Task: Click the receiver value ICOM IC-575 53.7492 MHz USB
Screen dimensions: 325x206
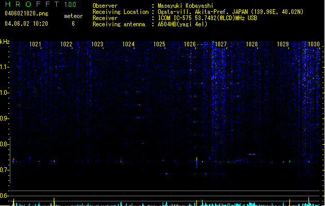Action: click(207, 18)
